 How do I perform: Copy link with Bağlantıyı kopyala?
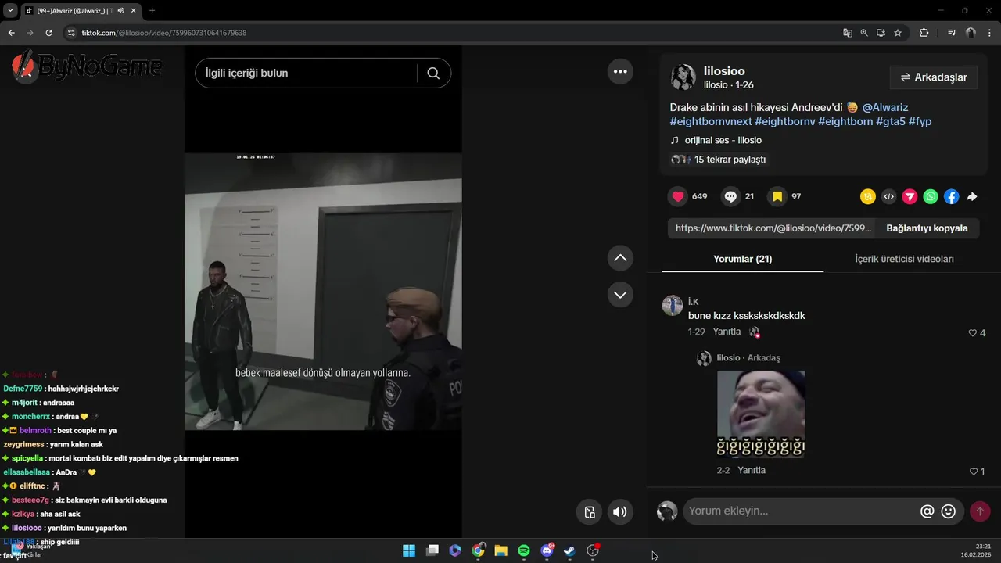(927, 228)
